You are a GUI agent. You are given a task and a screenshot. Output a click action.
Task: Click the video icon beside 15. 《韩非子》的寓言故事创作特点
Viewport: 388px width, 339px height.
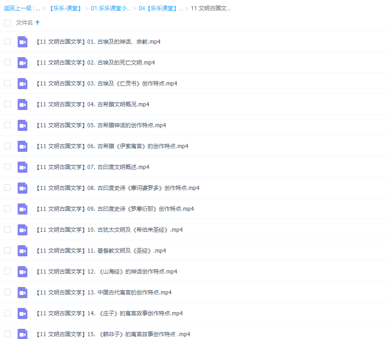(22, 333)
